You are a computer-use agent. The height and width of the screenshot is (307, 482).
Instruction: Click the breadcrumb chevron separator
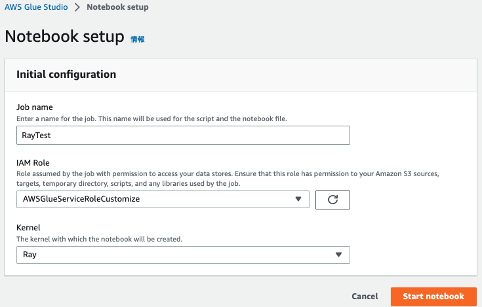tap(77, 7)
